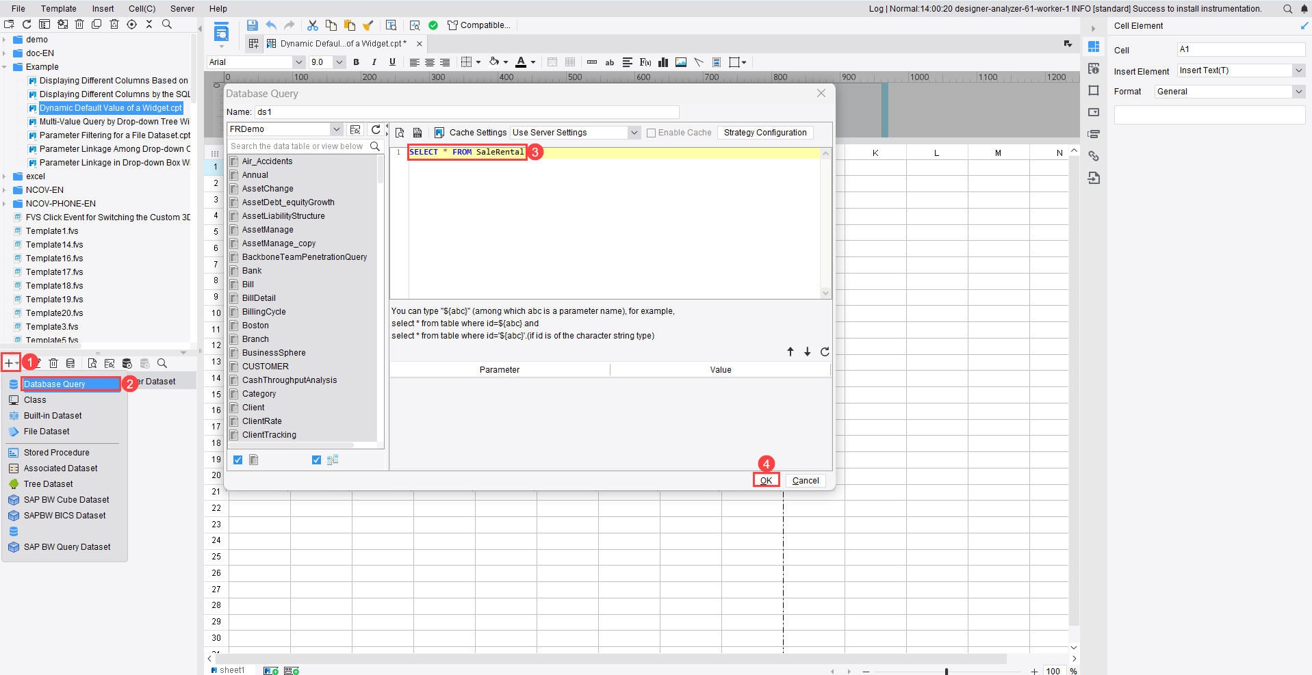
Task: Open the Use Server Settings cache dropdown
Action: [x=576, y=133]
